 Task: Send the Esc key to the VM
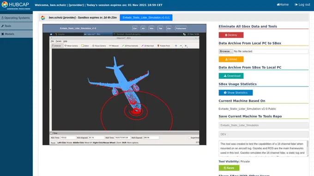[x=169, y=29]
